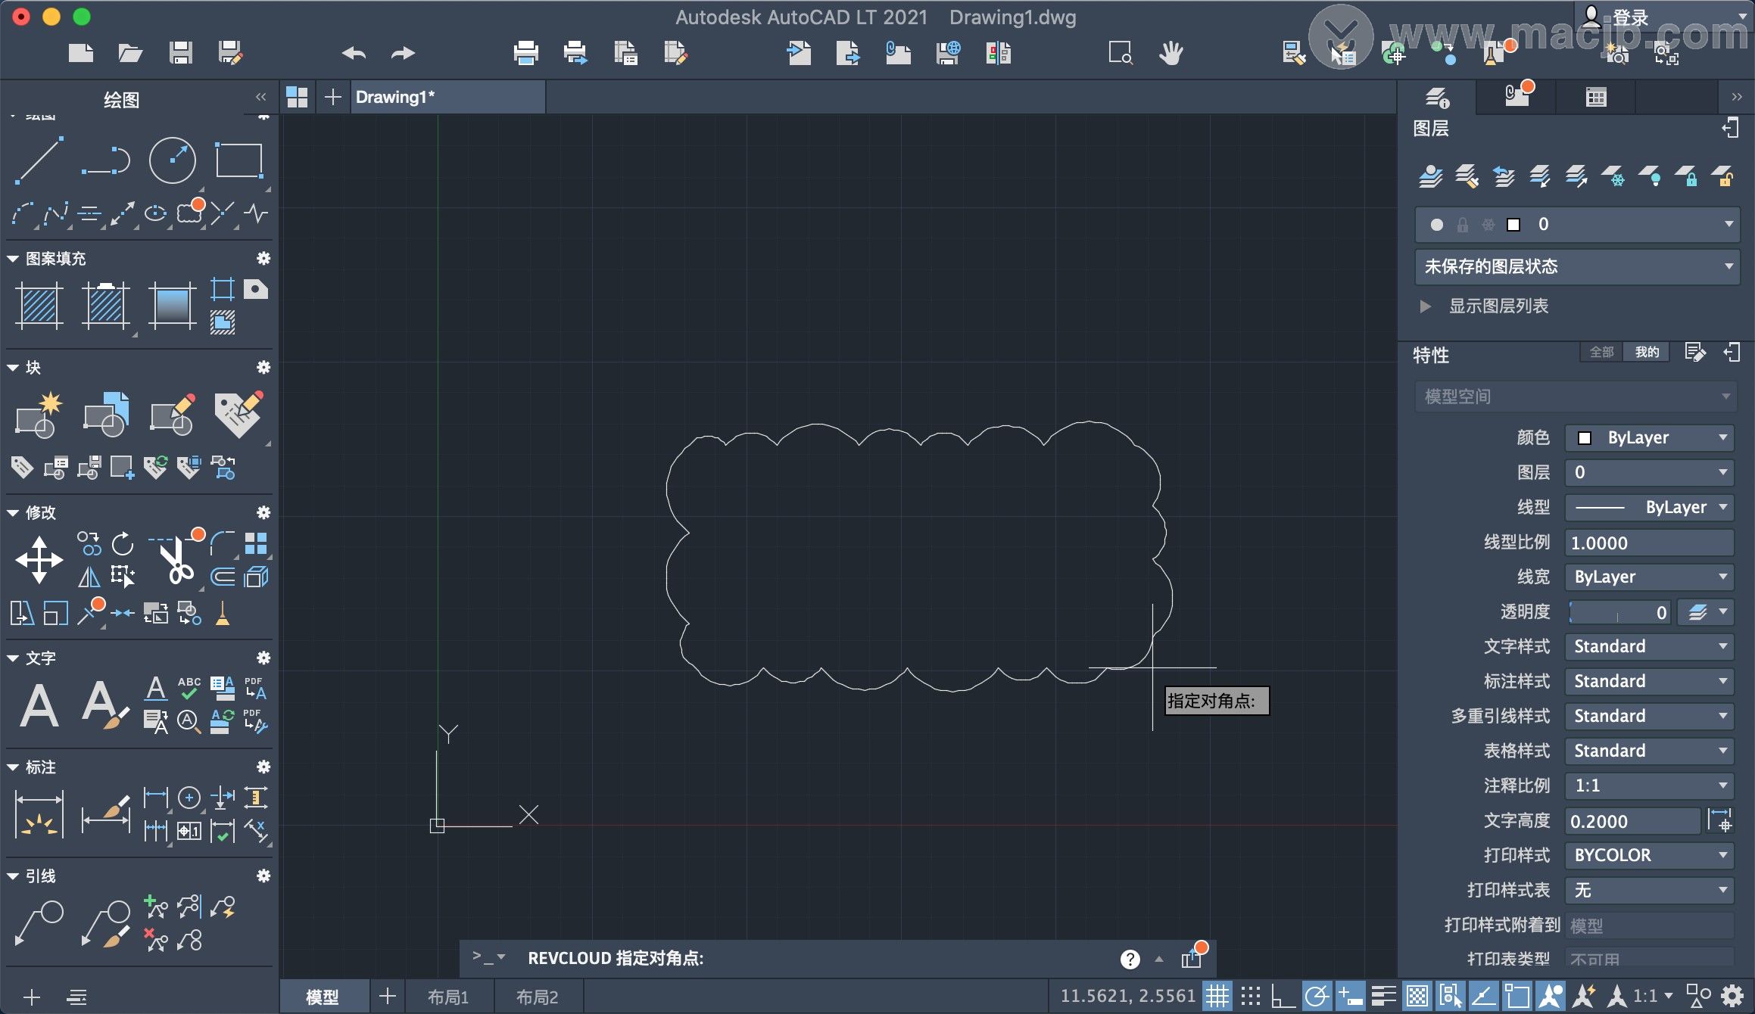
Task: Click the layer 0 color swatch
Action: [1513, 224]
